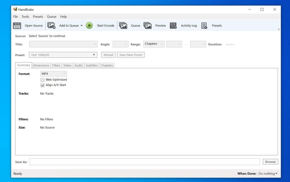
Task: Click the toolbar overflow arrow at right edge
Action: click(x=279, y=29)
